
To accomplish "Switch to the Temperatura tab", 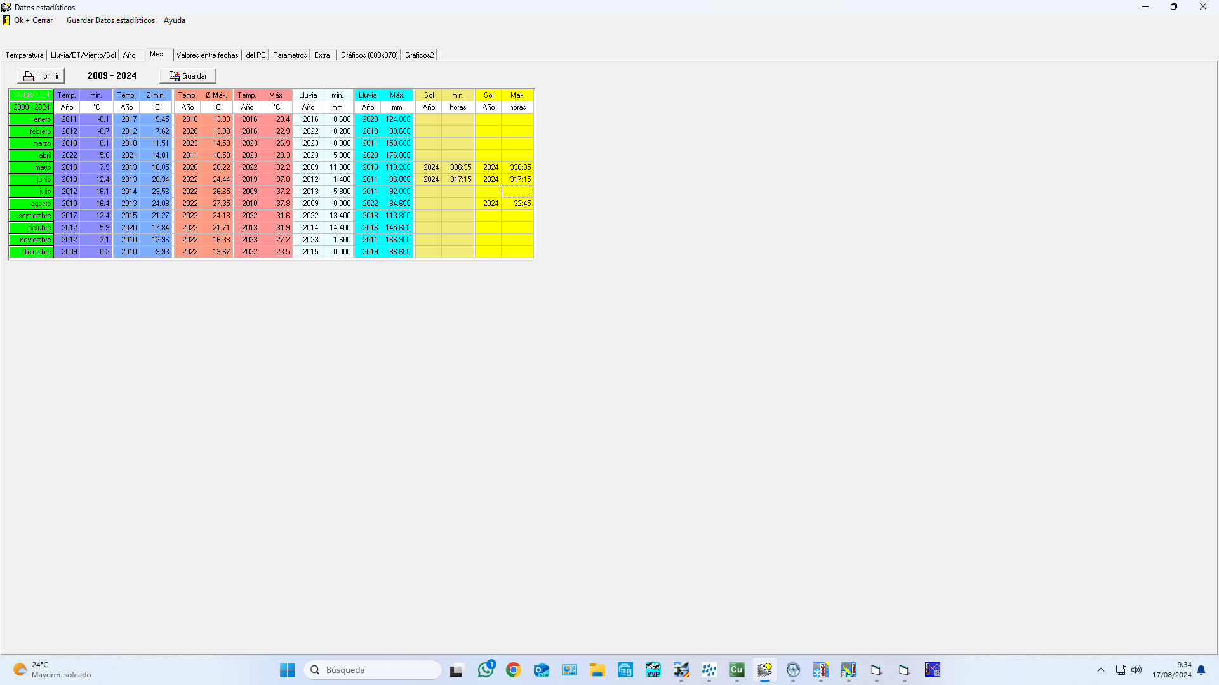I will (24, 55).
